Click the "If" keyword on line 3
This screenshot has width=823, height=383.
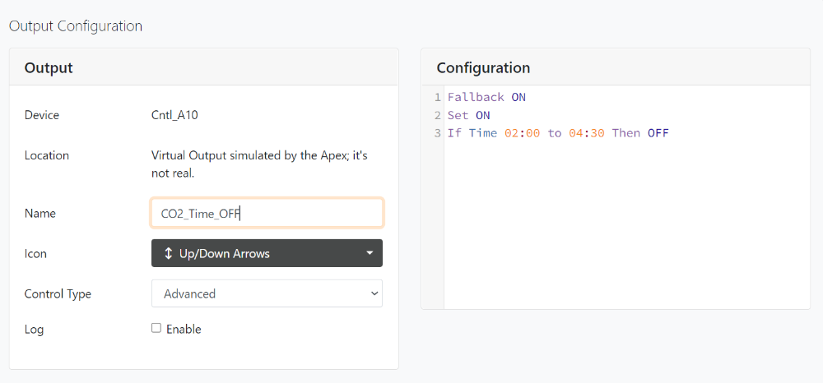(x=454, y=132)
